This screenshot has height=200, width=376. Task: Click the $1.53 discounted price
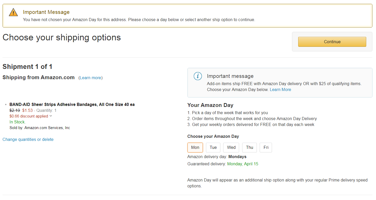[27, 110]
